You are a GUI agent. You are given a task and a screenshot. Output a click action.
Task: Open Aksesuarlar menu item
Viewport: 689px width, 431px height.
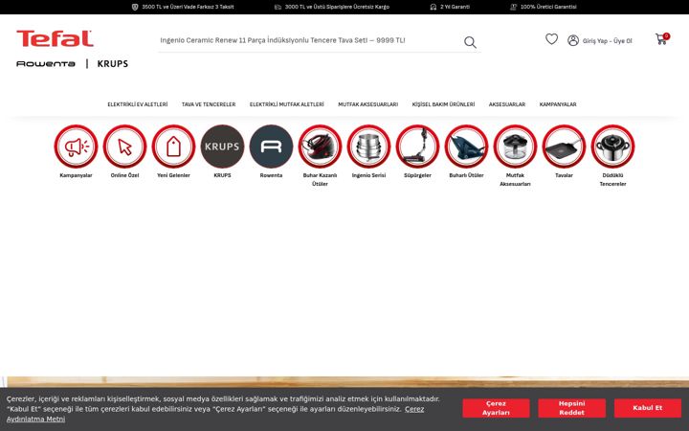coord(507,104)
